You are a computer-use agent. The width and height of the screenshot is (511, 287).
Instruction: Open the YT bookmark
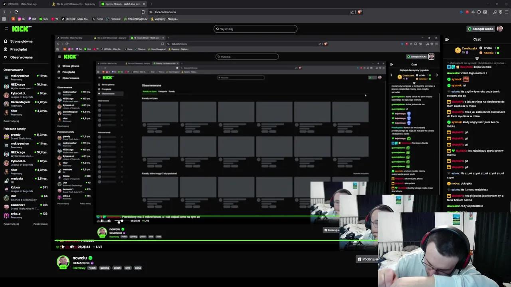[55, 19]
